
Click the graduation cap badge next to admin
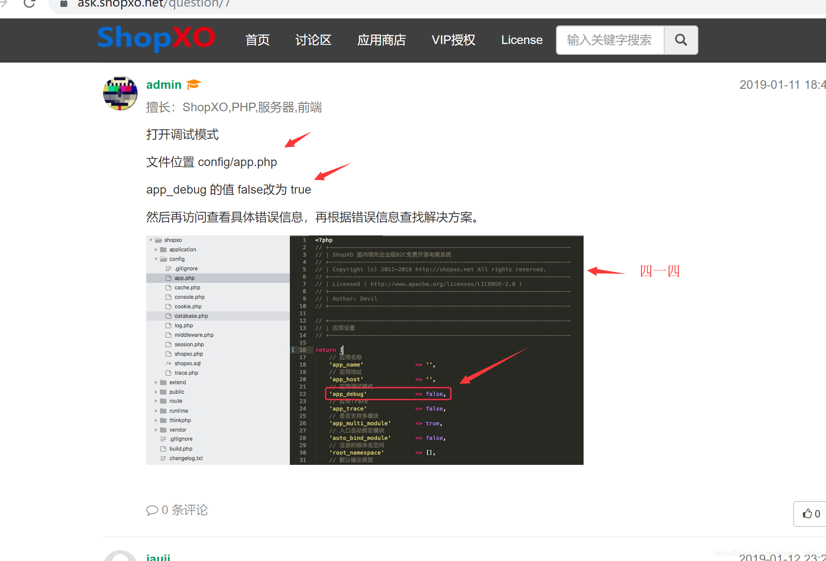coord(194,84)
